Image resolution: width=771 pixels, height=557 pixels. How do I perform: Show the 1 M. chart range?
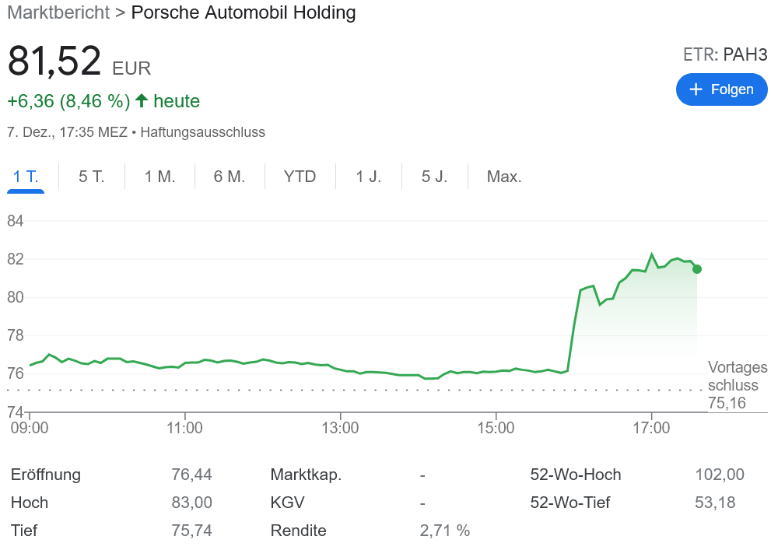coord(159,177)
